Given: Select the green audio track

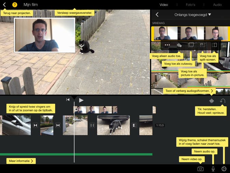Looking at the screenshot, I should pos(76,154).
